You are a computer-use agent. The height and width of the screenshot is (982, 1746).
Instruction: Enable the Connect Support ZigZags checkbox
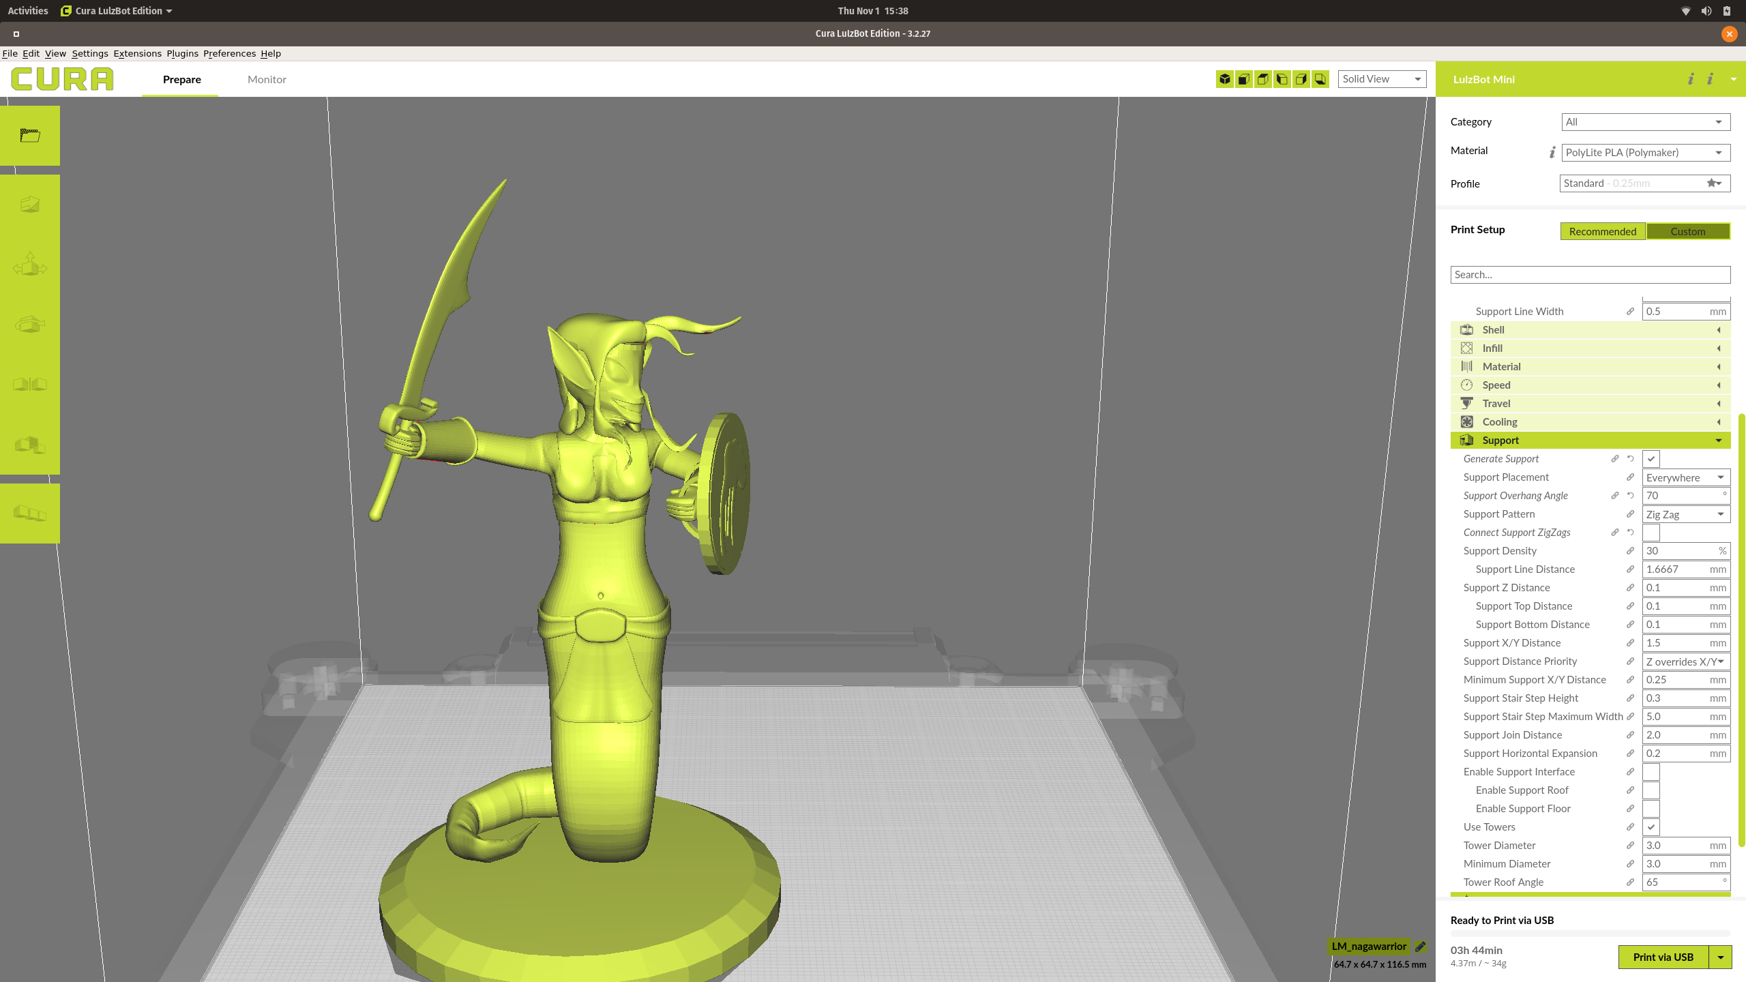point(1651,533)
